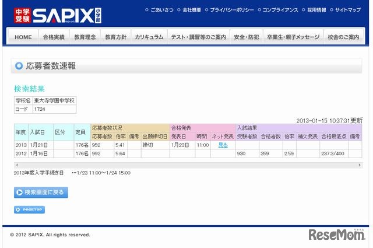Open the 会社概要 link
The width and height of the screenshot is (373, 248).
[192, 10]
